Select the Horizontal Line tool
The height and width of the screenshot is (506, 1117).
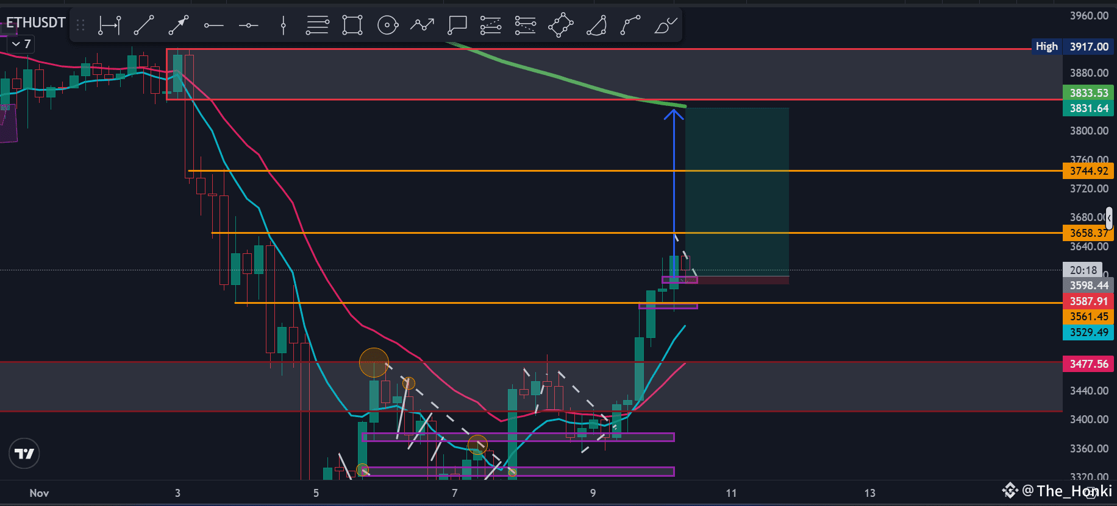coord(248,26)
